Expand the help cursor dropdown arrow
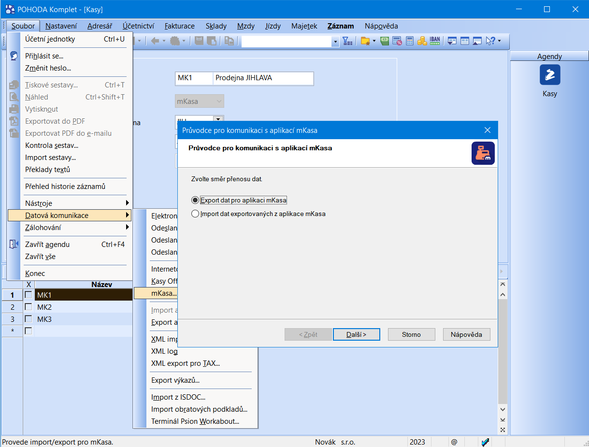The width and height of the screenshot is (589, 447). click(499, 41)
